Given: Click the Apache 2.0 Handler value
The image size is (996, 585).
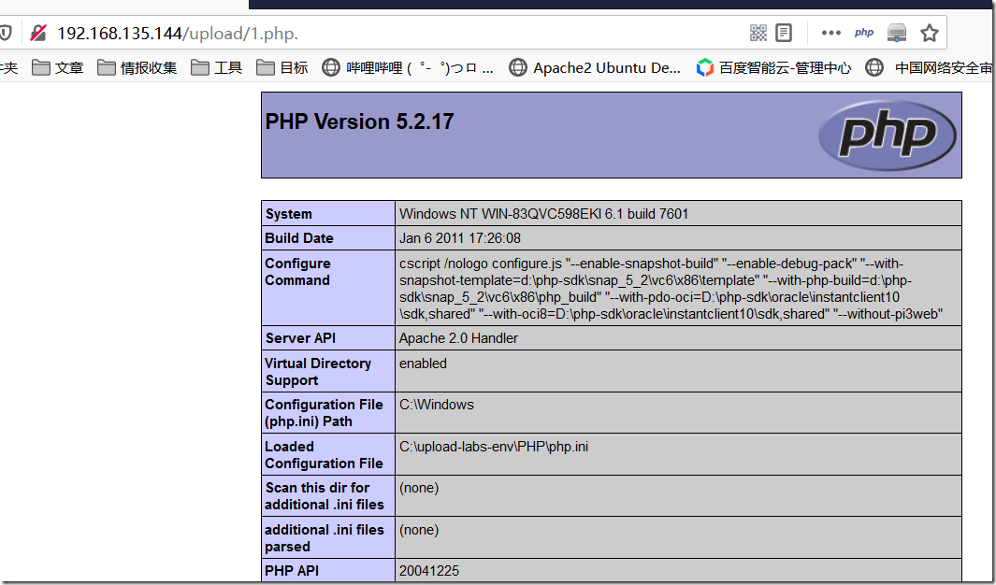Looking at the screenshot, I should click(x=458, y=338).
